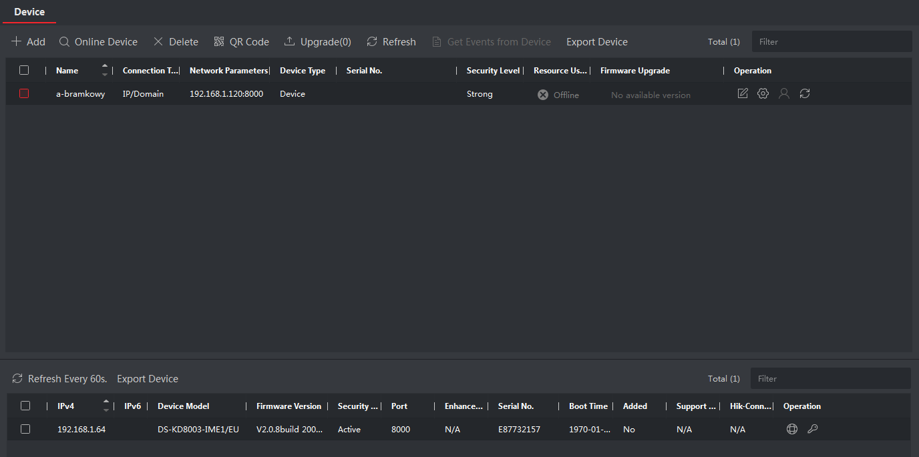
Task: Toggle the select-all checkbox in the top device table
Action: (x=24, y=71)
